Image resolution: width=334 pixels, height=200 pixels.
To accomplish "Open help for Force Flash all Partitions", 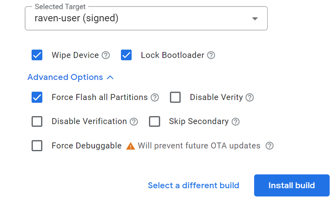I will click(155, 98).
